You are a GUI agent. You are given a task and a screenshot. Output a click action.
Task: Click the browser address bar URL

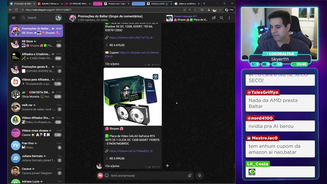(48, 10)
